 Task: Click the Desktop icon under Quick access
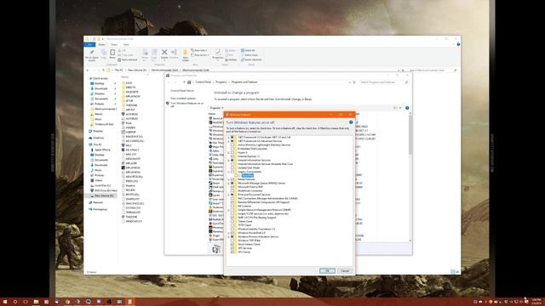[x=92, y=83]
